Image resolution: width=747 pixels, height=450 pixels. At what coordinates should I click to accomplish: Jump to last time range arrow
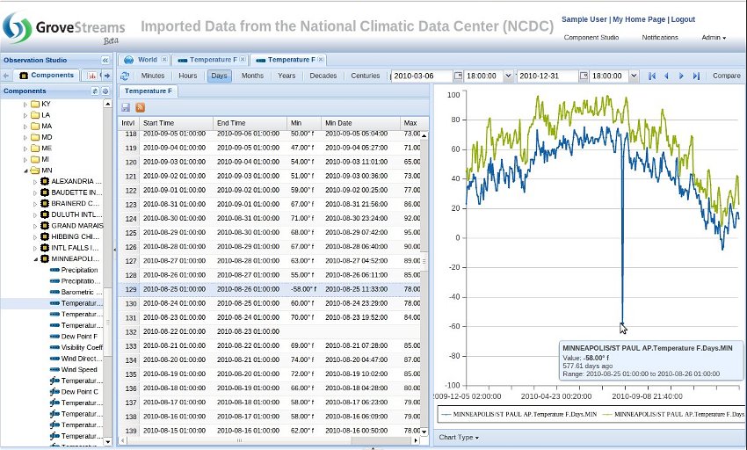pyautogui.click(x=696, y=76)
